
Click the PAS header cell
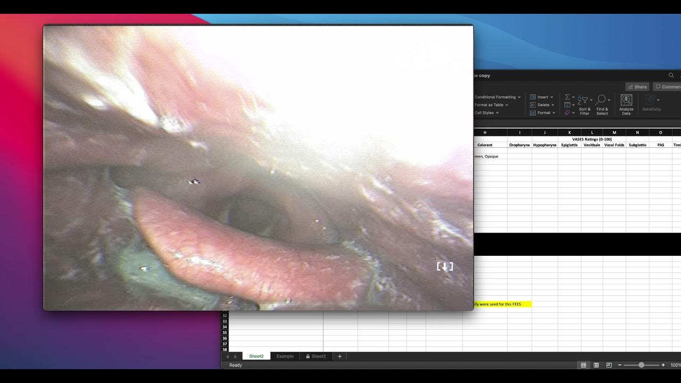click(661, 145)
